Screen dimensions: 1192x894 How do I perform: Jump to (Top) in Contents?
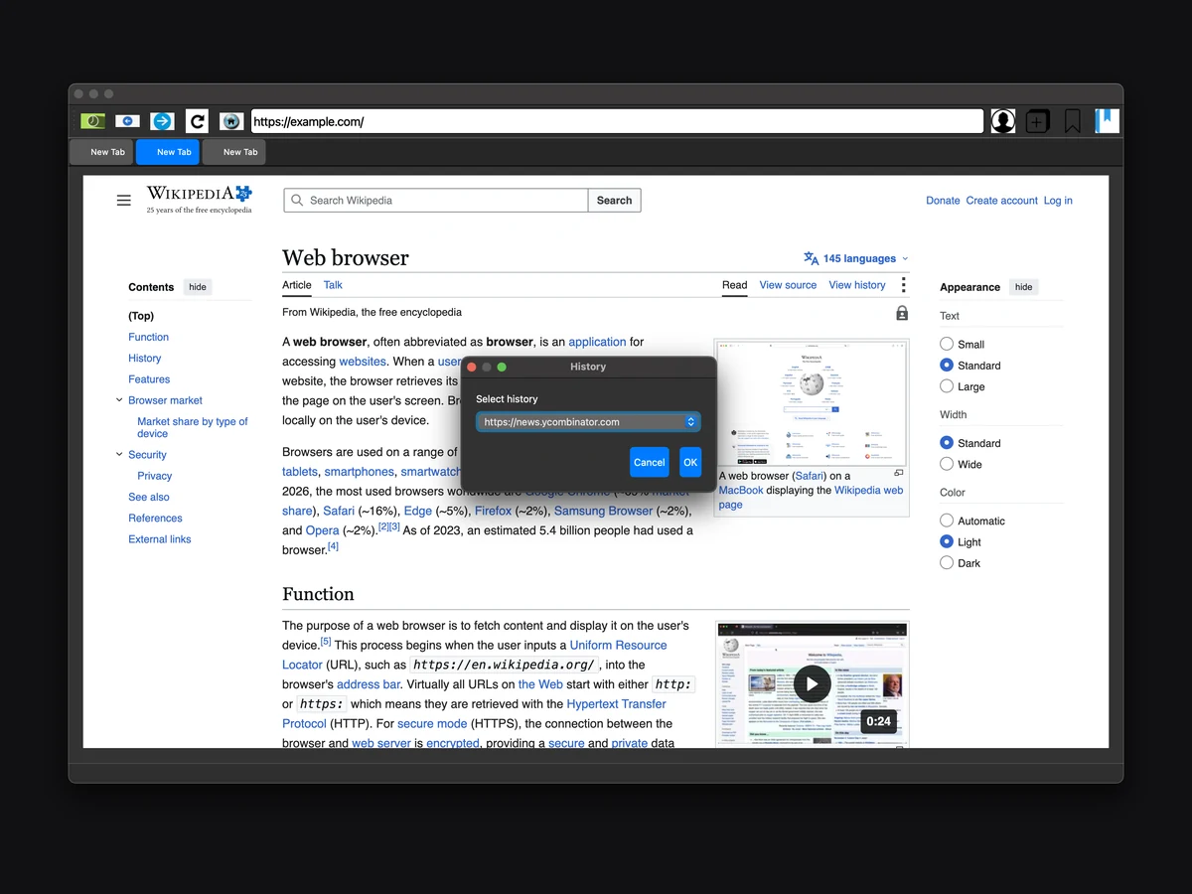(x=141, y=316)
